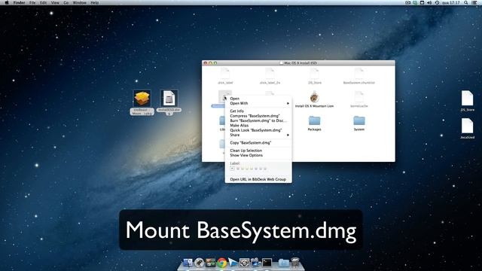Image resolution: width=482 pixels, height=271 pixels.
Task: Open the Dock icon left of Terminal
Action: [256, 263]
